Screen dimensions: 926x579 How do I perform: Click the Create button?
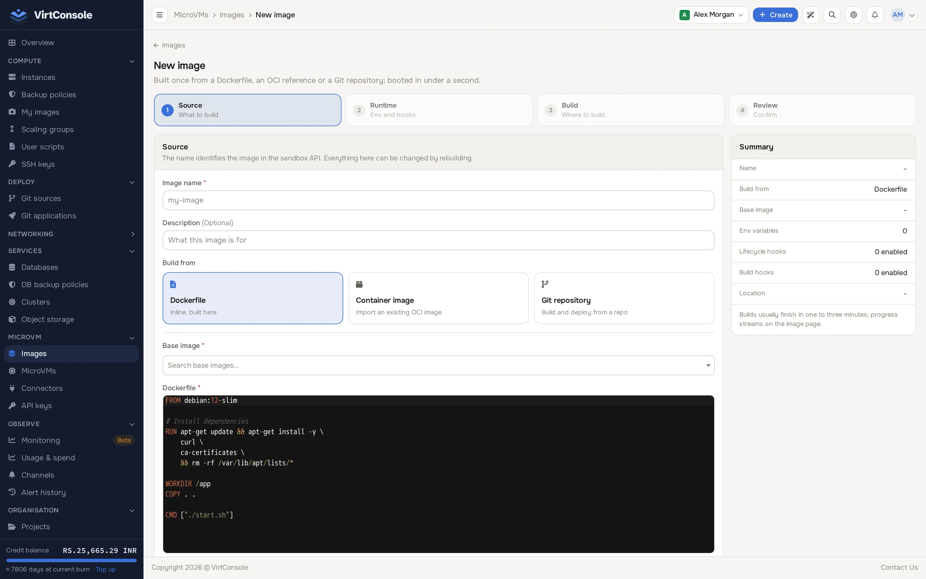pyautogui.click(x=775, y=15)
